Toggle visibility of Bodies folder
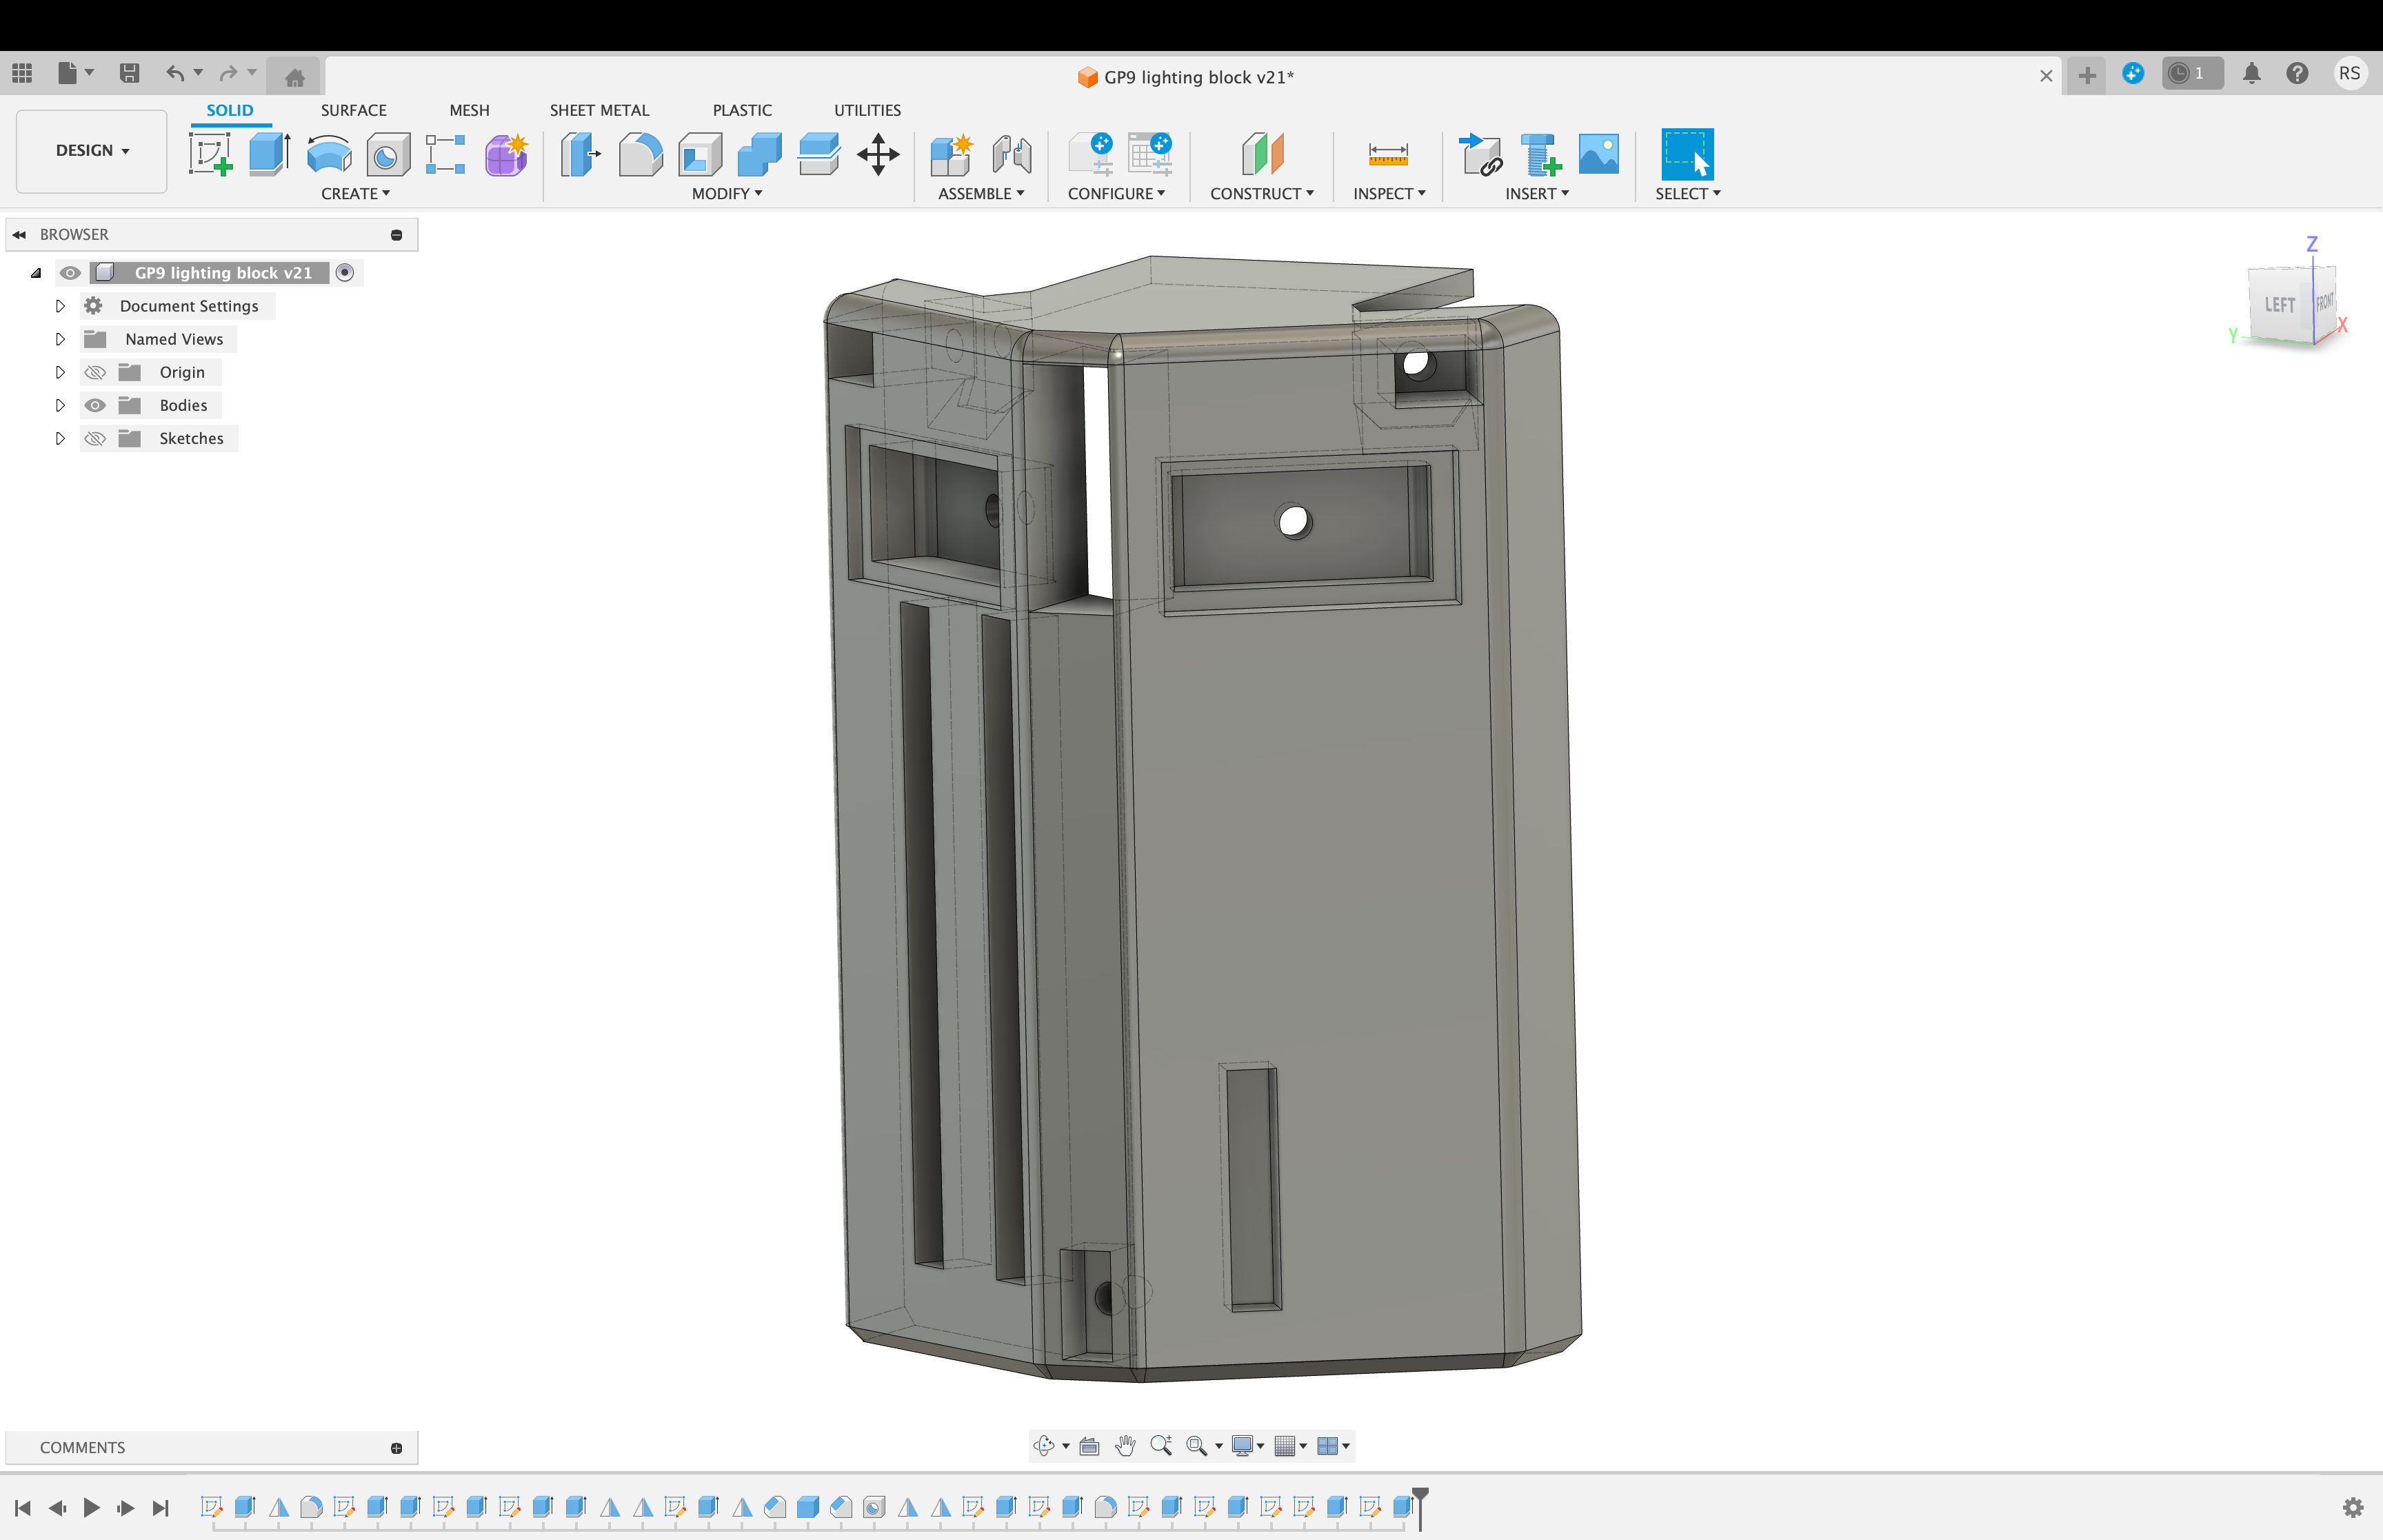The image size is (2383, 1540). tap(95, 405)
